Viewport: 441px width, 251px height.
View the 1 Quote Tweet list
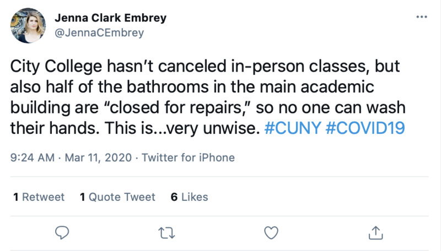pos(117,197)
